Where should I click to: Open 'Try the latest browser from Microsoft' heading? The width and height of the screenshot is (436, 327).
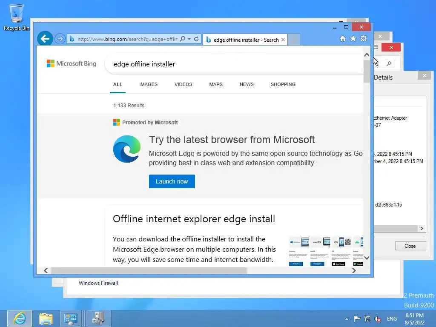click(232, 140)
